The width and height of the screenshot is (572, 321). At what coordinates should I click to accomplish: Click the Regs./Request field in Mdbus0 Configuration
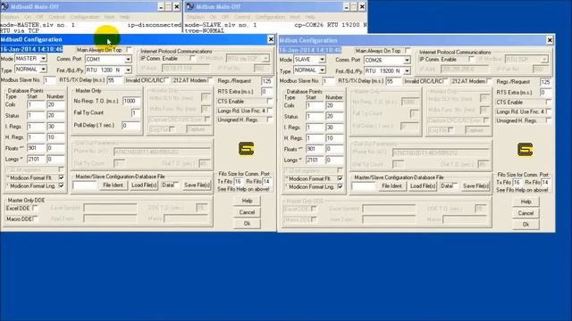click(x=266, y=81)
